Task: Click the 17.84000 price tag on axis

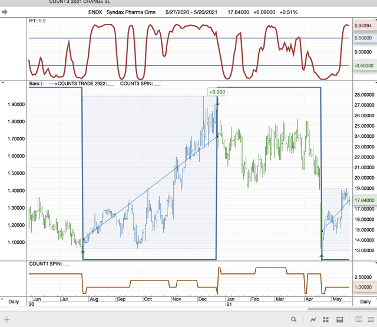Action: pos(364,200)
